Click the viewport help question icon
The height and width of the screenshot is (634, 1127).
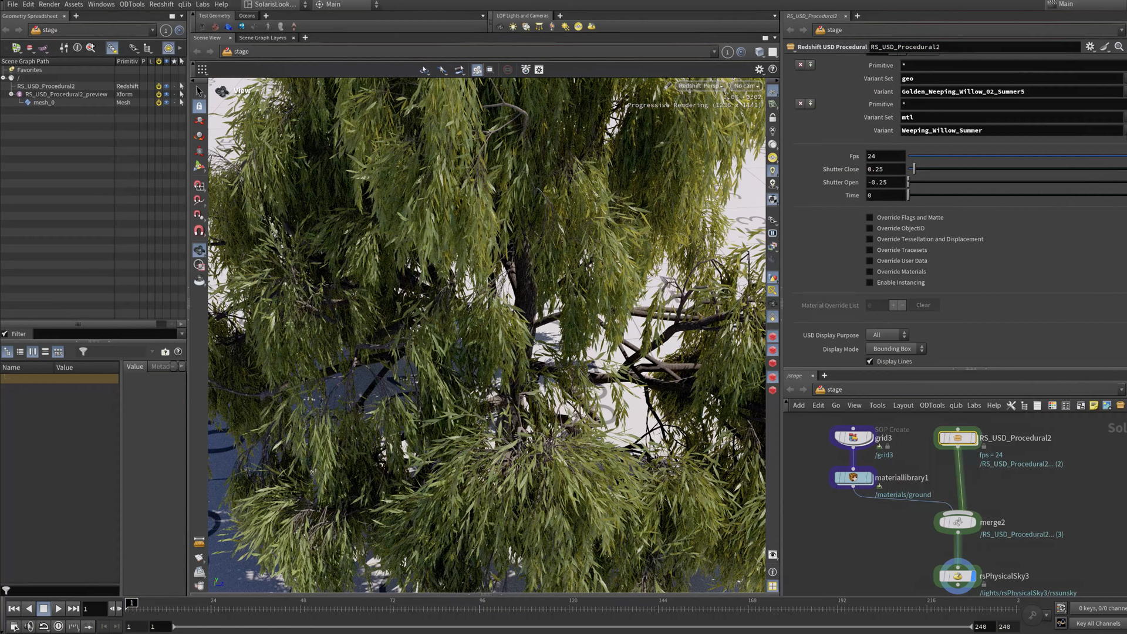pos(772,69)
